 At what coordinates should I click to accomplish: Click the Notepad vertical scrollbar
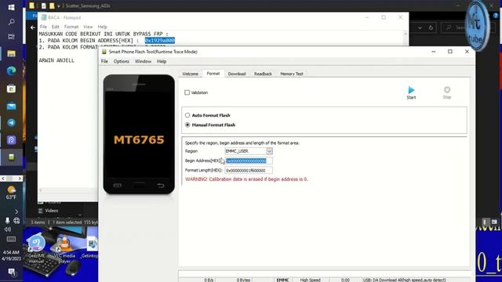pos(406,38)
